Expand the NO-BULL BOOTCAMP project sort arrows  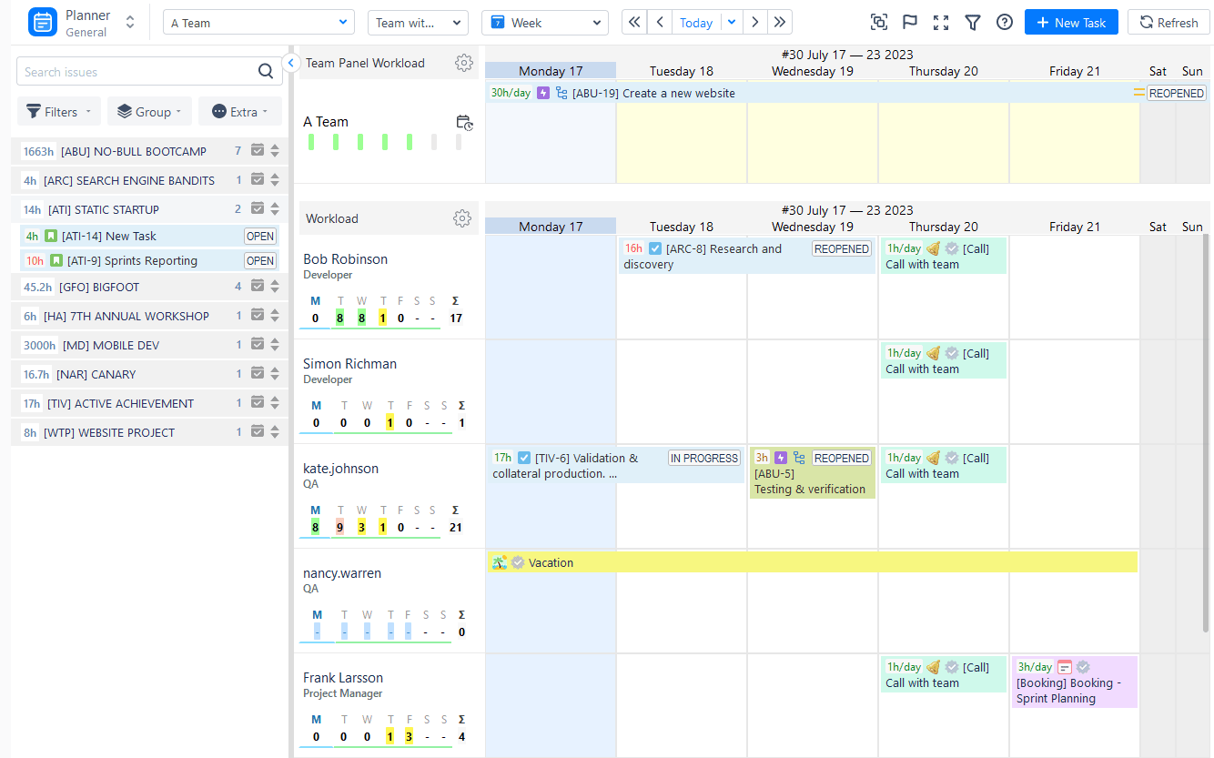275,151
